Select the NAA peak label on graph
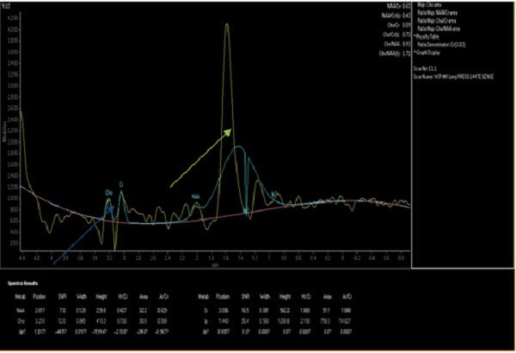 point(196,195)
